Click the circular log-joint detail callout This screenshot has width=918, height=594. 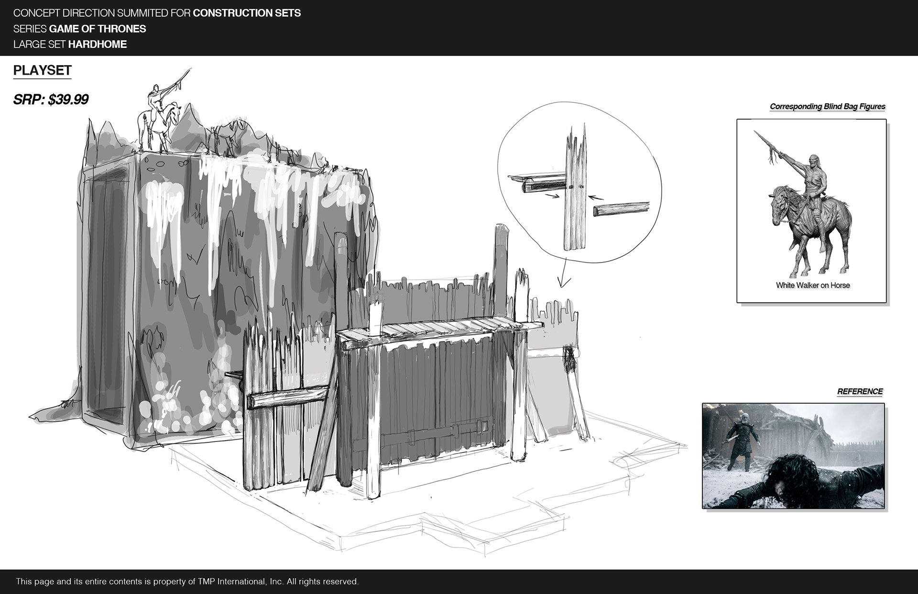pos(579,183)
